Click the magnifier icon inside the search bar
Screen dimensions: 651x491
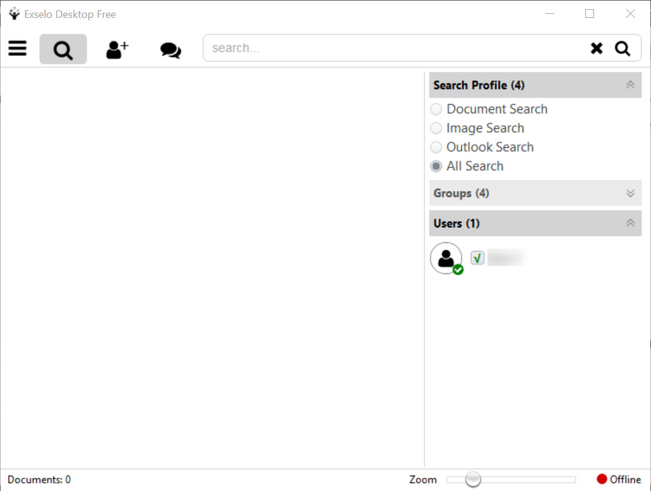pos(623,48)
